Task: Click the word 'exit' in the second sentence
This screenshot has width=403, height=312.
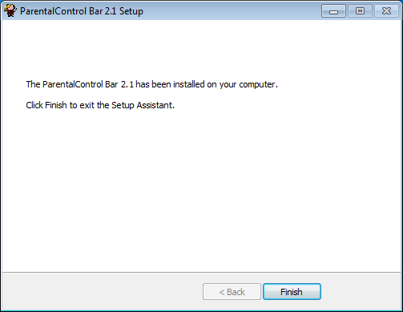Action: [87, 105]
